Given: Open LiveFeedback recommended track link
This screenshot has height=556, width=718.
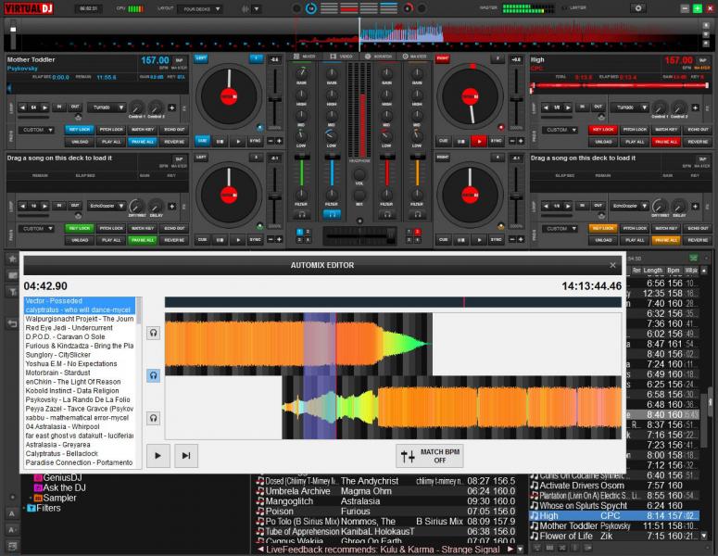Looking at the screenshot, I should (x=383, y=550).
